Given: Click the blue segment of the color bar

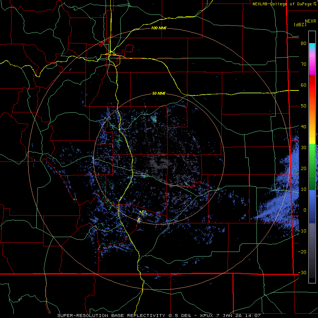Looking at the screenshot, I should click(x=312, y=207).
